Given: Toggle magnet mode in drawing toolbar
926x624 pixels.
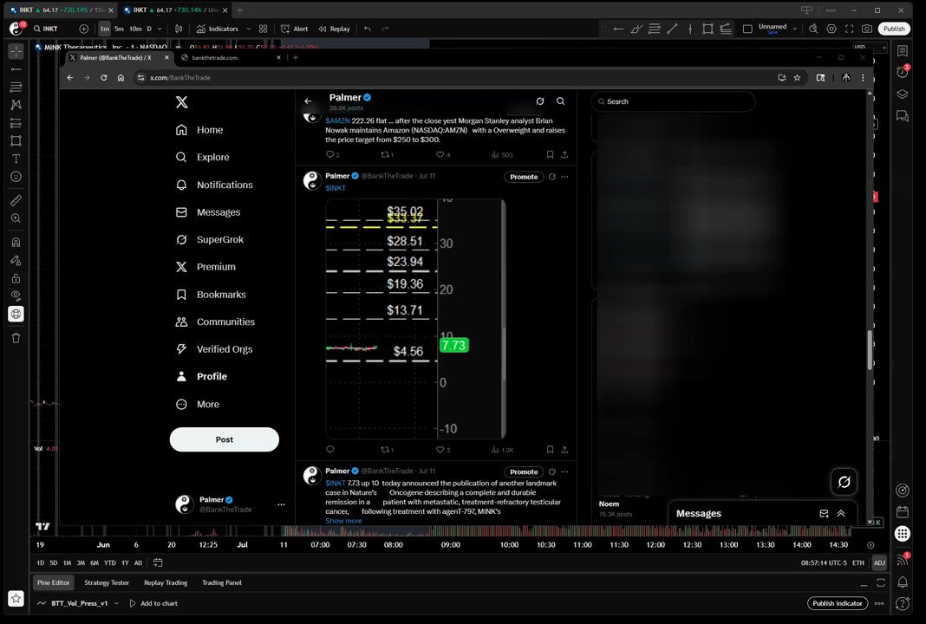Looking at the screenshot, I should (x=16, y=242).
